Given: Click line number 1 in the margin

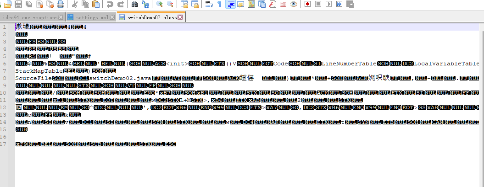Looking at the screenshot, I should pyautogui.click(x=5, y=27).
